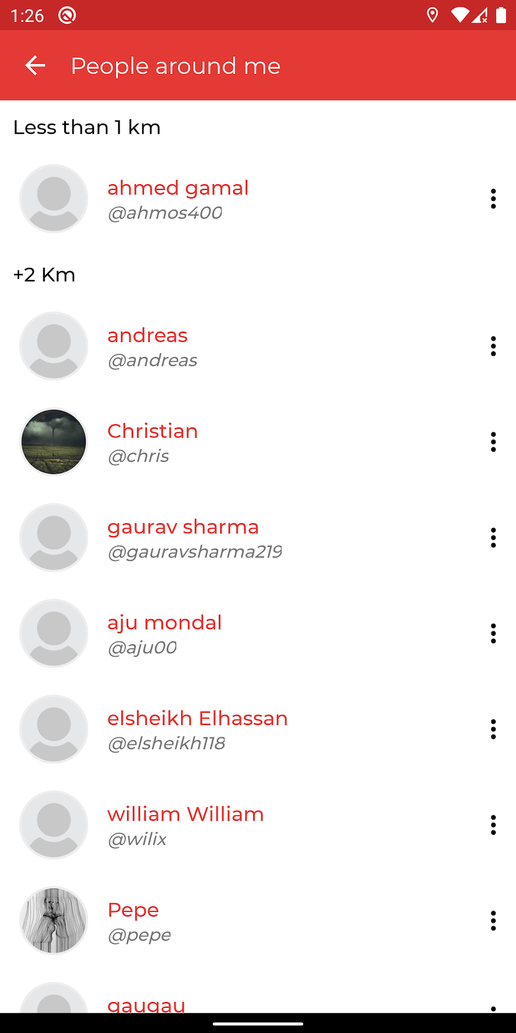This screenshot has width=516, height=1033.
Task: Open overflow menu for Pepe
Action: pyautogui.click(x=493, y=921)
